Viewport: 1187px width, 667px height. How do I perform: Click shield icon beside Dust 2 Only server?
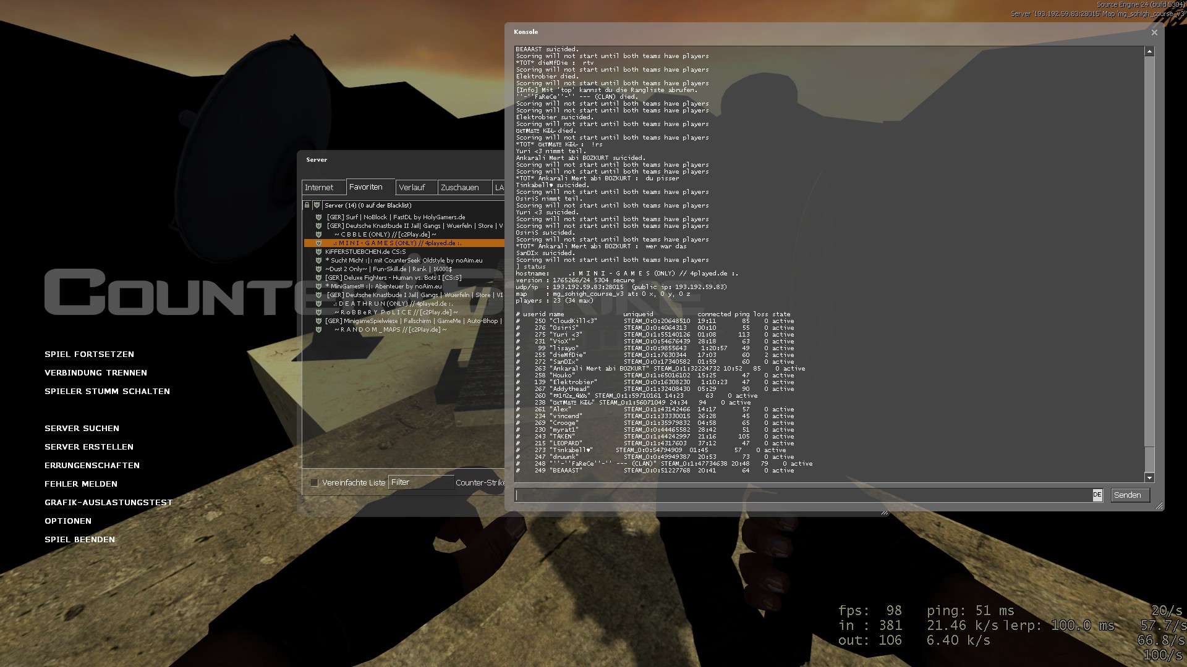tap(318, 269)
